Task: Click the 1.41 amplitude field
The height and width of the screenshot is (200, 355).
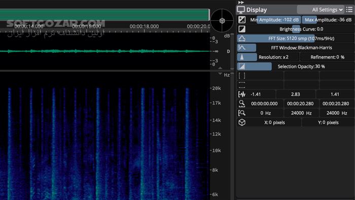Action: (335, 94)
